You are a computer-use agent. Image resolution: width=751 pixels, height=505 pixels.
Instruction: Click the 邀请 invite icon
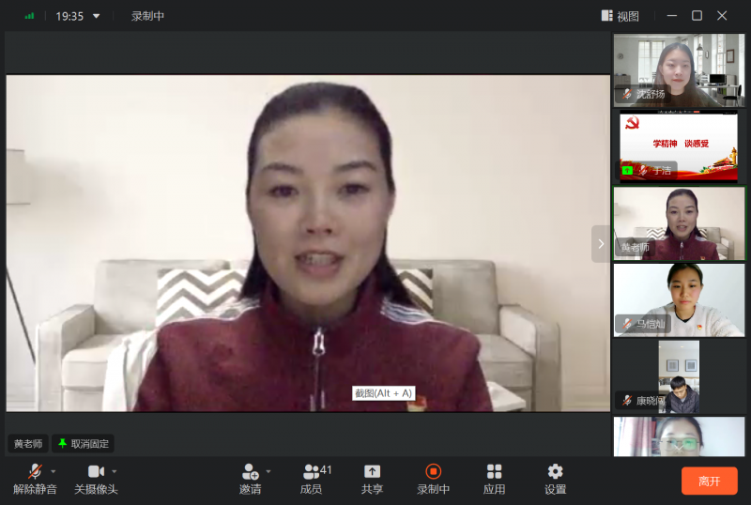[250, 471]
